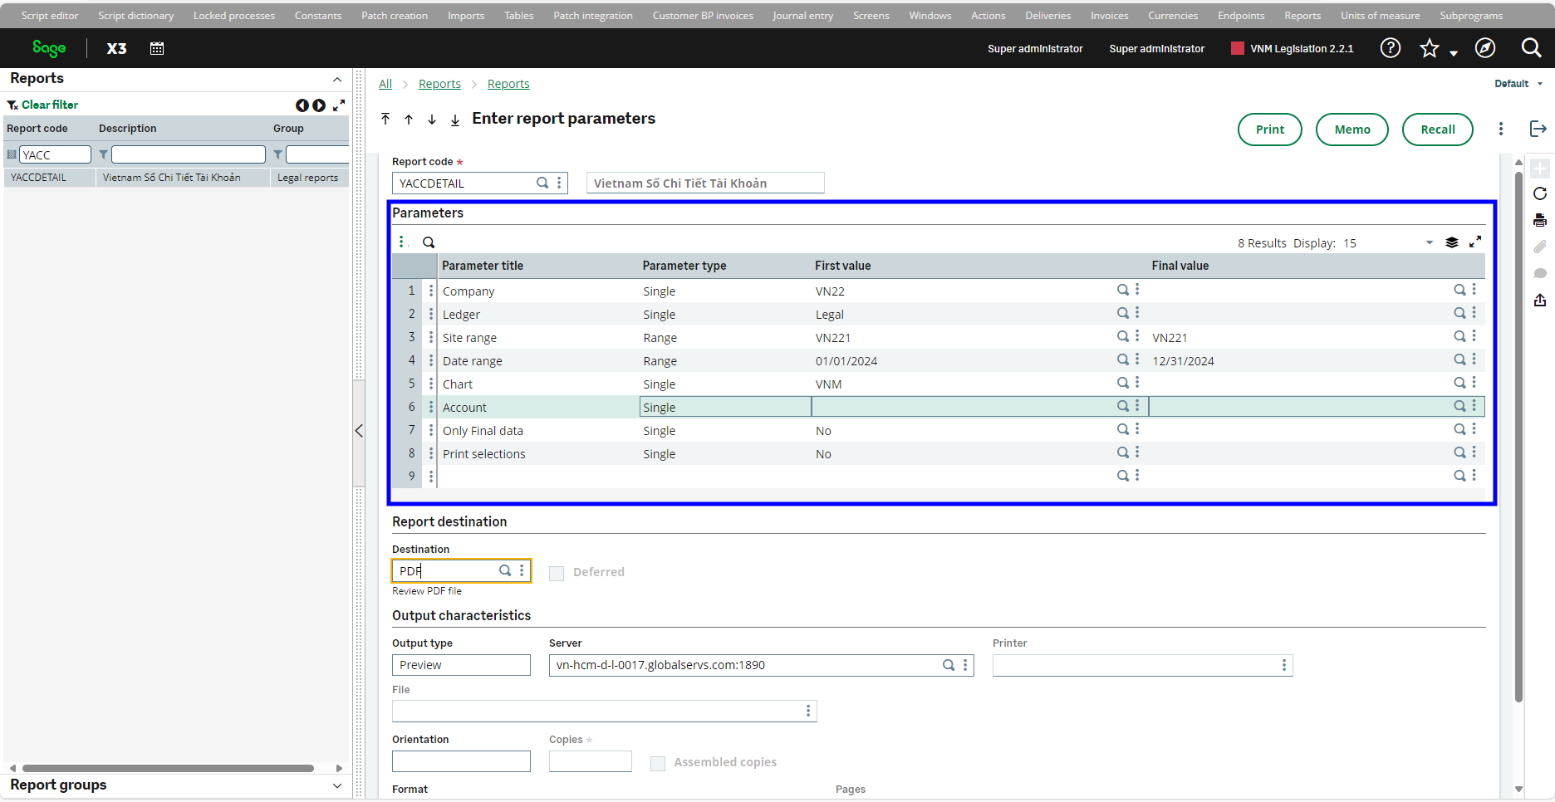1555x802 pixels.
Task: Open the File field actions dots
Action: pyautogui.click(x=808, y=711)
